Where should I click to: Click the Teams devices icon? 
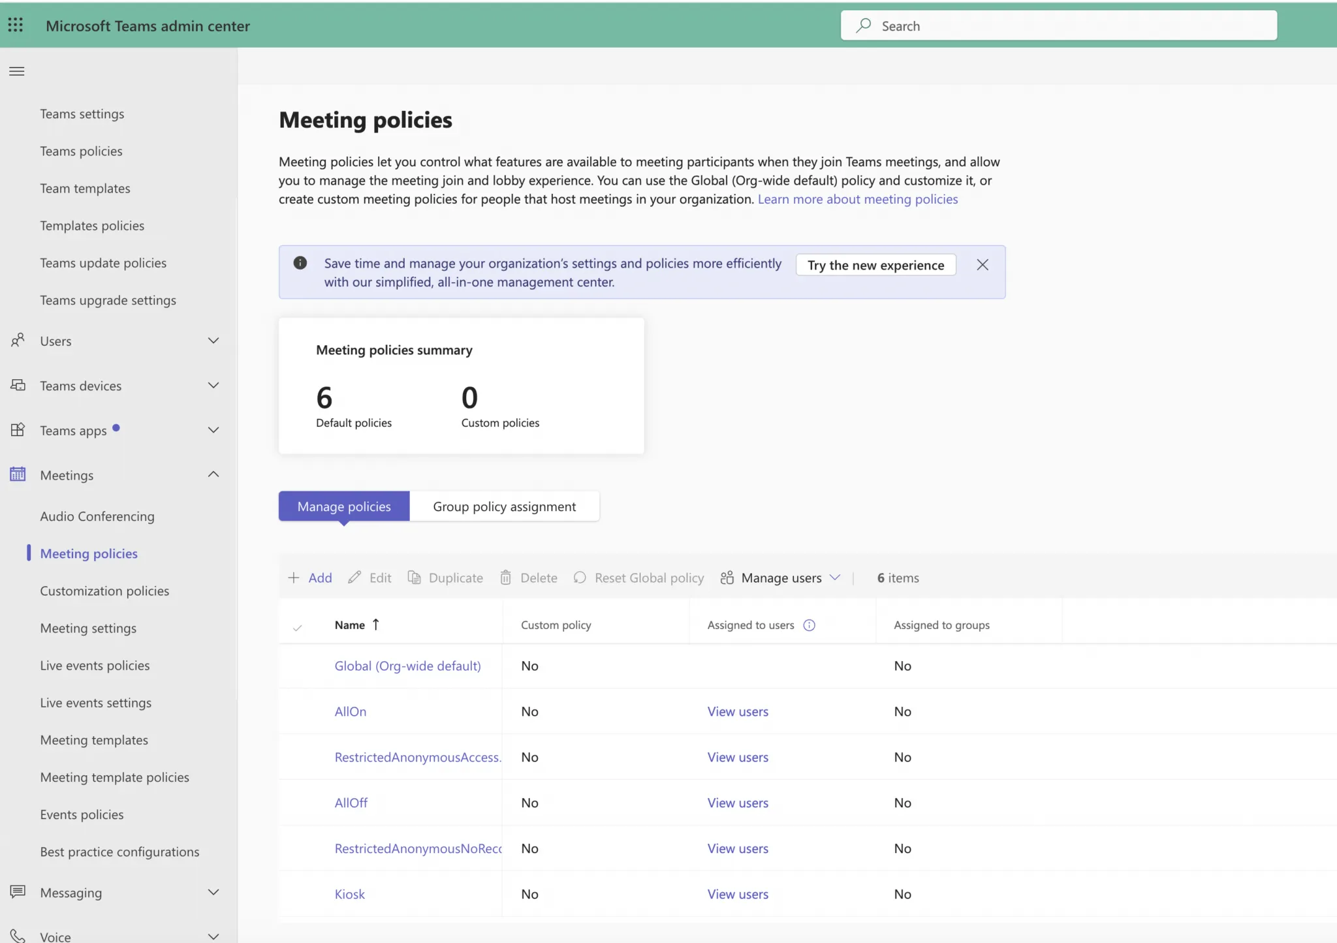(18, 385)
